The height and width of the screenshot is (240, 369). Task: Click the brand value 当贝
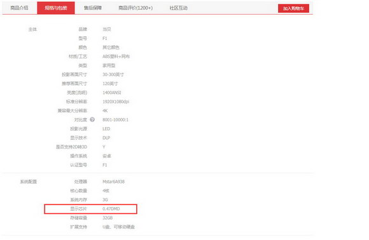point(107,29)
